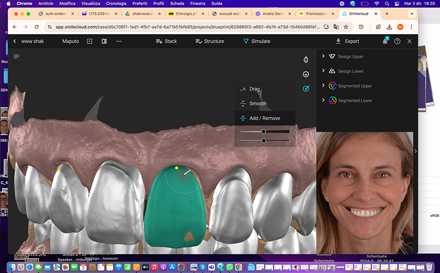Click the site information icon in address bar

pyautogui.click(x=50, y=27)
